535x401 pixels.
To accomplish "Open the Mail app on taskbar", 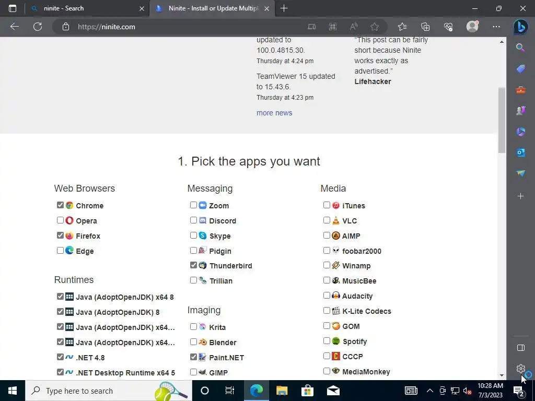I will coord(333,391).
